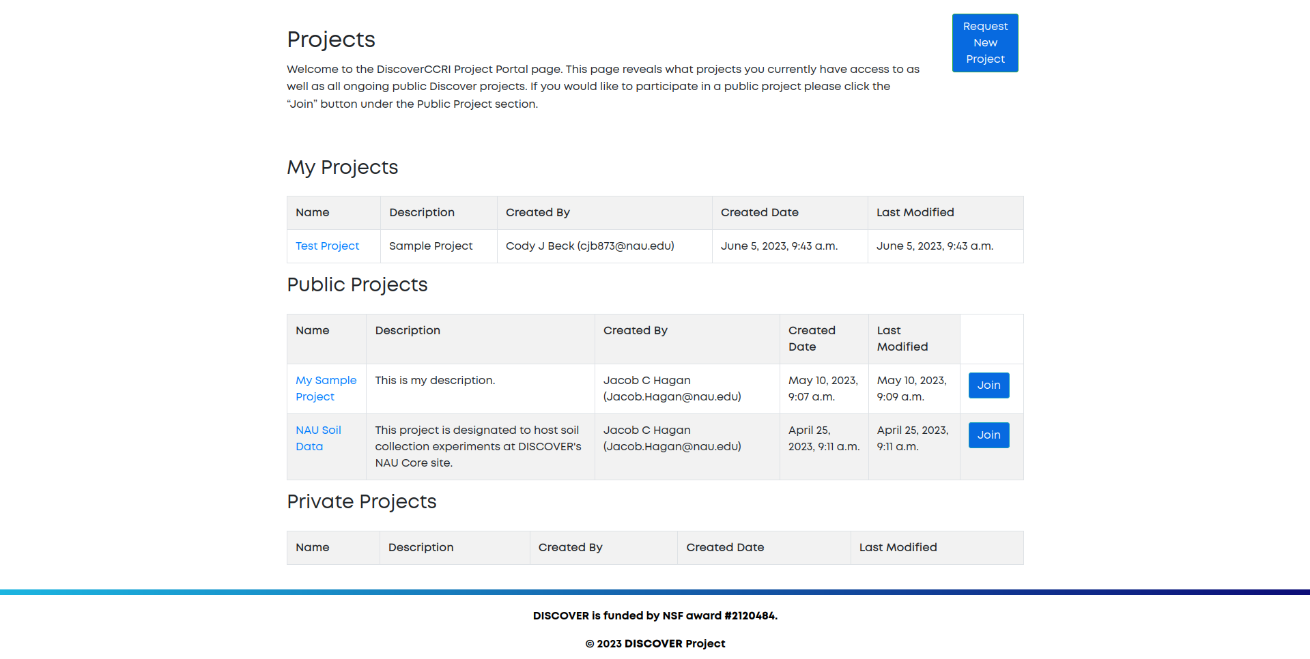
Task: Click the Public Projects Name header
Action: (327, 339)
